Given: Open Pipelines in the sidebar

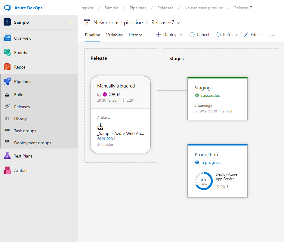Looking at the screenshot, I should [x=39, y=81].
